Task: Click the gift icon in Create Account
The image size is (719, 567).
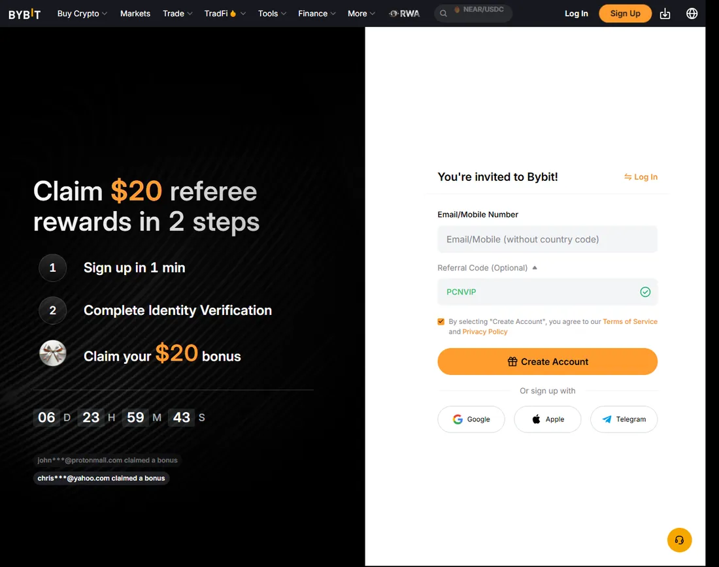Action: [512, 362]
